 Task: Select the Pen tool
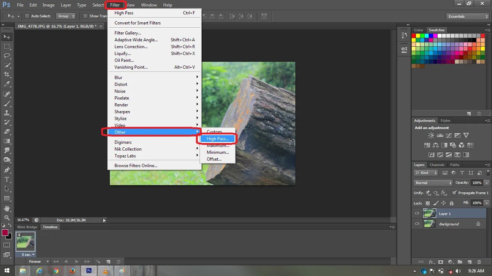click(x=7, y=170)
